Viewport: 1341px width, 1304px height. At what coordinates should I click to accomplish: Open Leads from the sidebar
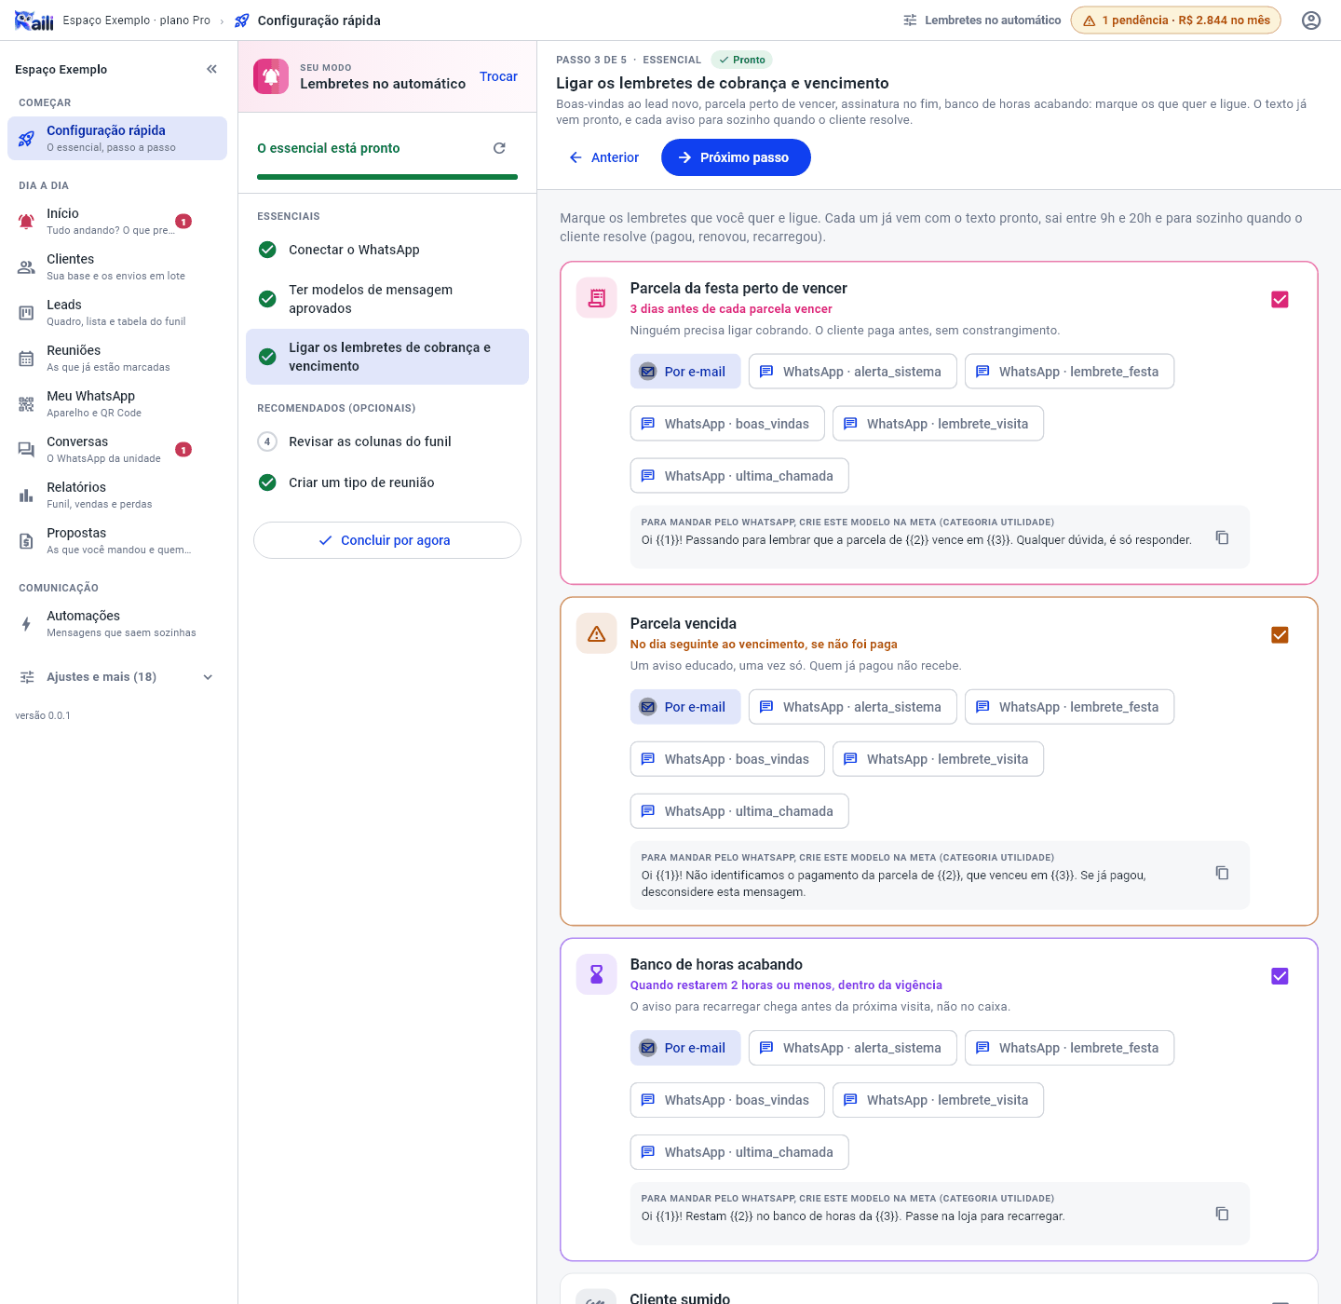click(x=117, y=312)
